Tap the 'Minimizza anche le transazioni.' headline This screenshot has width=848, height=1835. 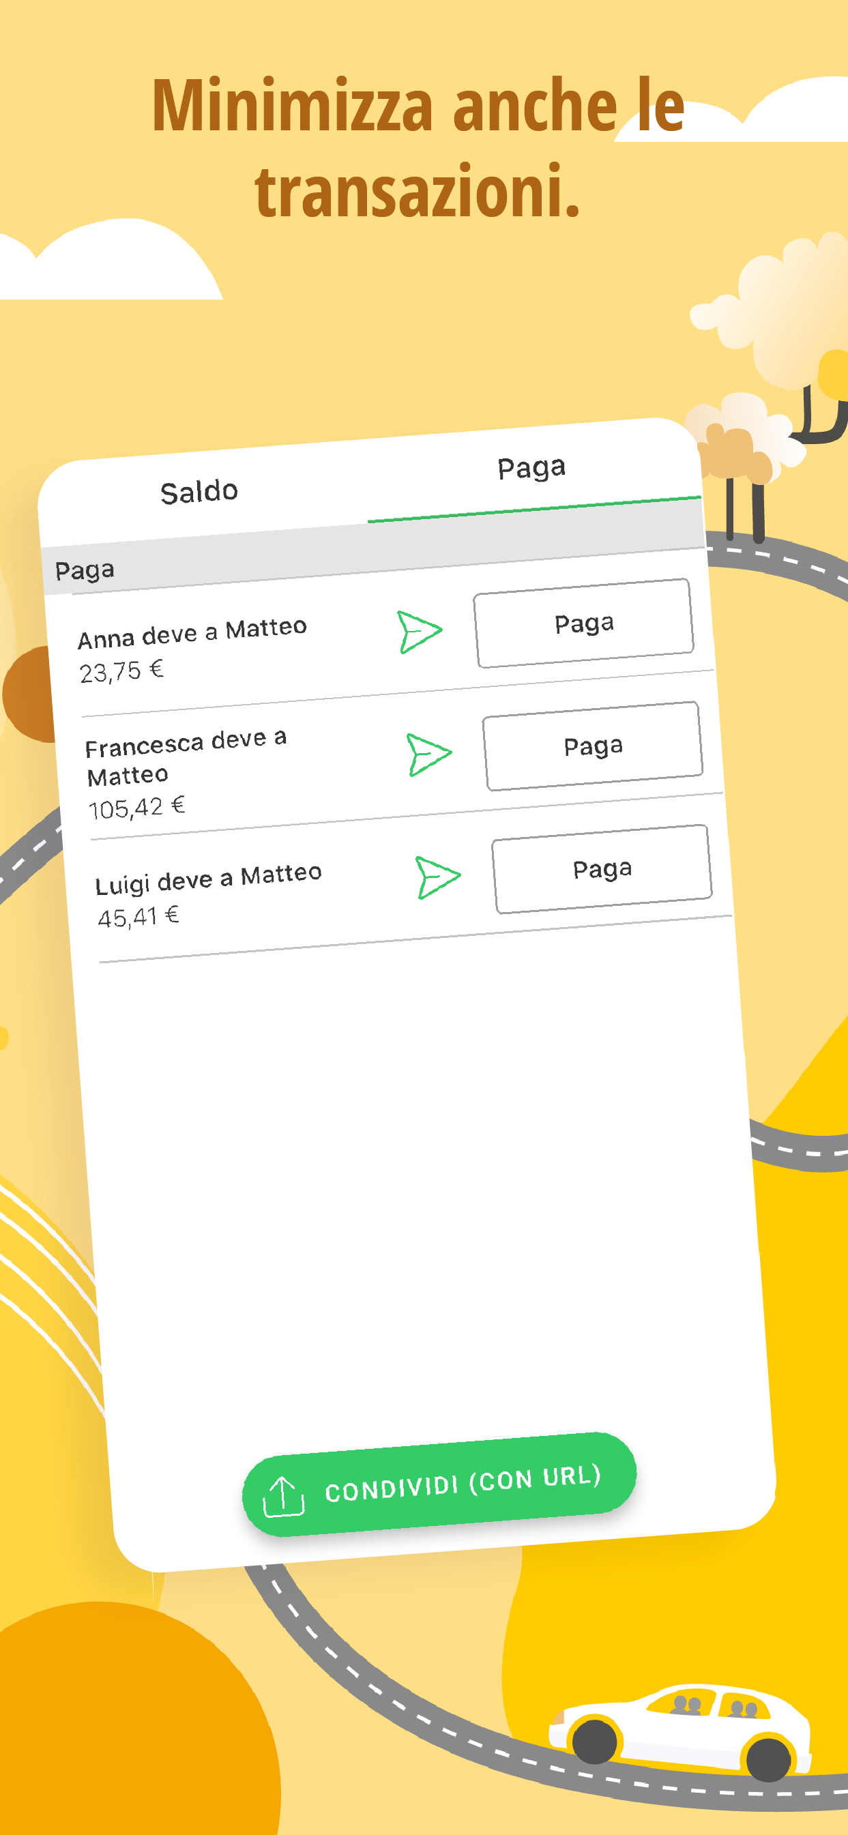(418, 148)
